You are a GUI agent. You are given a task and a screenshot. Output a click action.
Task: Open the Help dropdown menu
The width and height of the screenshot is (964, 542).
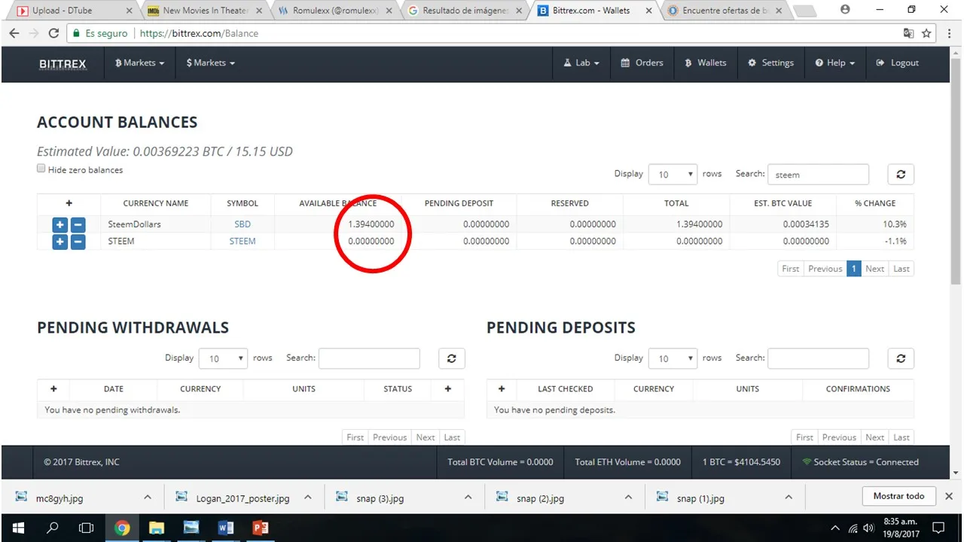834,63
